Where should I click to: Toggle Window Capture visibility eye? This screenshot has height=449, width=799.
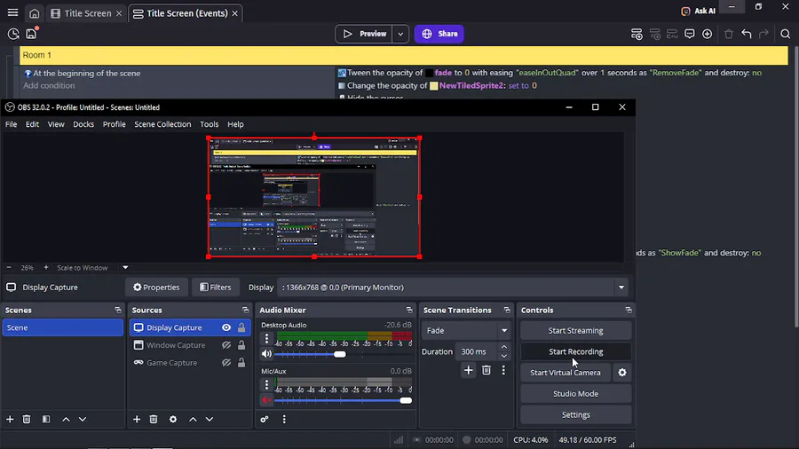(226, 345)
